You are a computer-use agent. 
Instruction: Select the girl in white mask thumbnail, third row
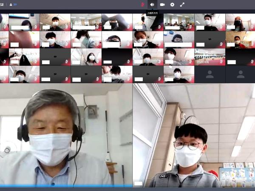86,56
